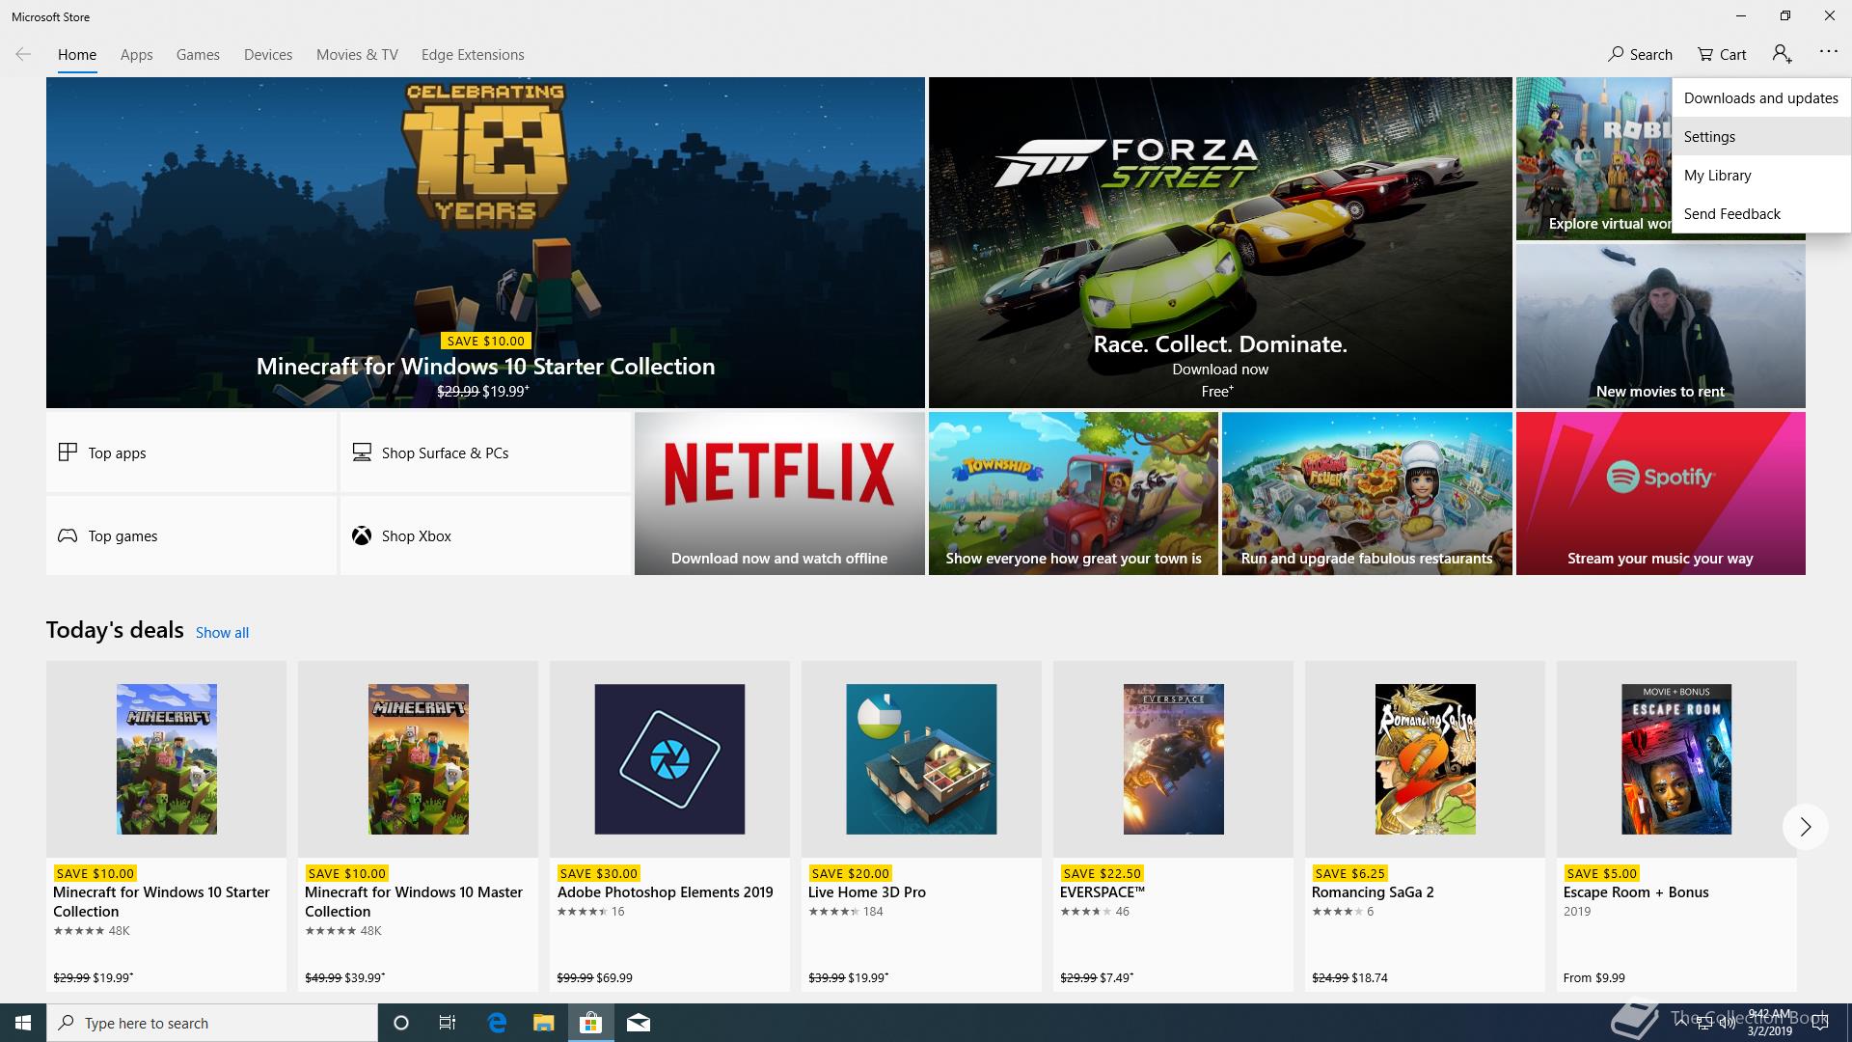The image size is (1852, 1042).
Task: Click Show all next to Today's deals
Action: (x=222, y=633)
